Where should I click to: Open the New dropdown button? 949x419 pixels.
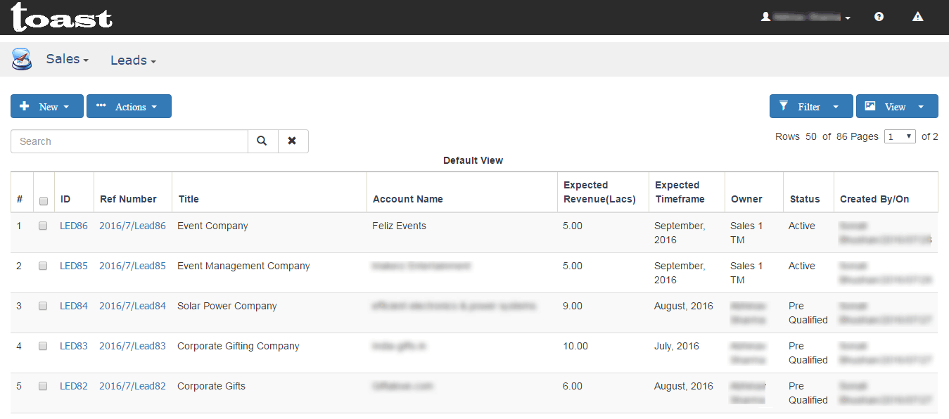pos(46,107)
